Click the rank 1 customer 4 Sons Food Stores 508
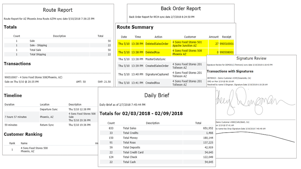The image size is (301, 169). pyautogui.click(x=34, y=150)
